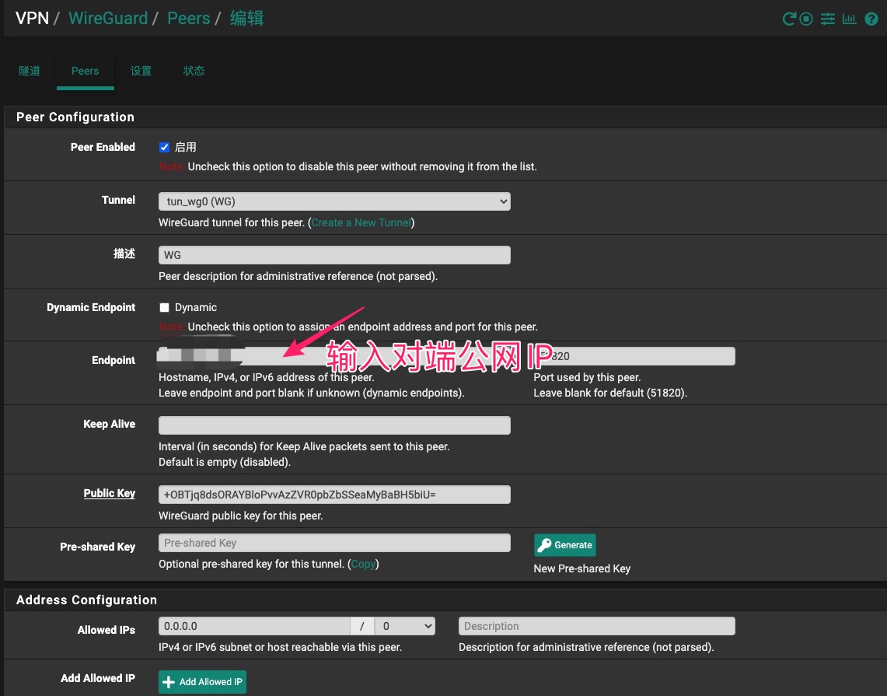Click the Add Allowed IP button
This screenshot has height=696, width=887.
[202, 682]
